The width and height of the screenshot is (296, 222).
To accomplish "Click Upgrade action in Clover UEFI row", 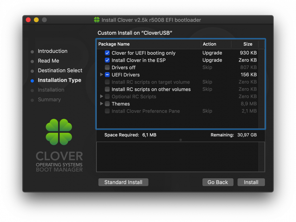I will pos(212,53).
